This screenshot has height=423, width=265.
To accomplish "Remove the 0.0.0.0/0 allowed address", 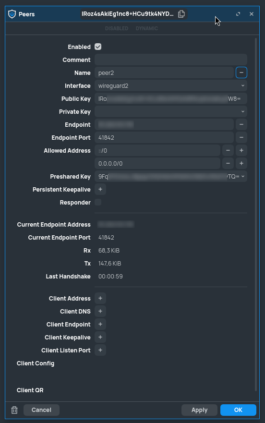I will 228,163.
